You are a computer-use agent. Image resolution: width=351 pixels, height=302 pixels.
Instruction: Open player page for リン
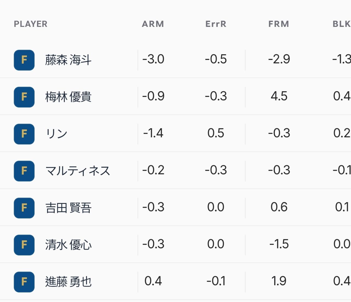pos(56,134)
